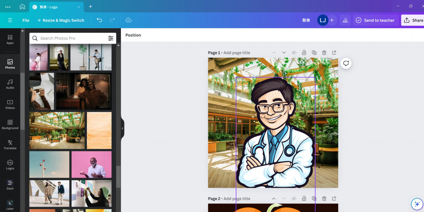The height and width of the screenshot is (212, 424).
Task: Select the man on pink background photo
Action: point(92,164)
